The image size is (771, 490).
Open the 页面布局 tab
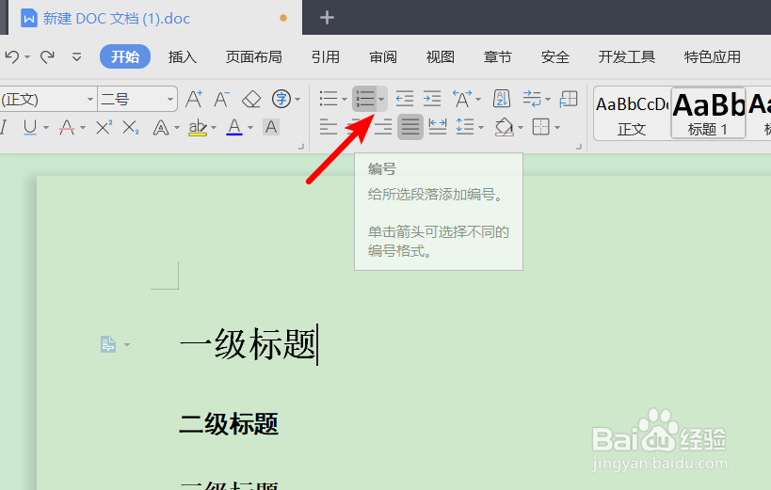click(x=254, y=57)
